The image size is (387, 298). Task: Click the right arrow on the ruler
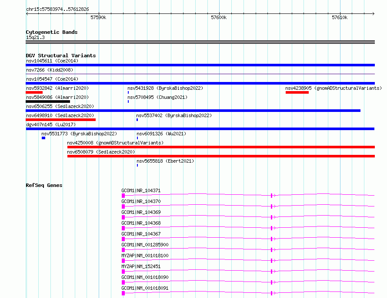[373, 13]
